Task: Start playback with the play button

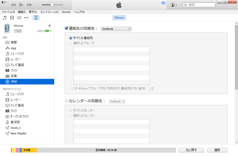Action: tap(21, 5)
